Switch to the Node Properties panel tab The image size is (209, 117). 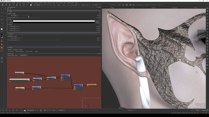20,51
